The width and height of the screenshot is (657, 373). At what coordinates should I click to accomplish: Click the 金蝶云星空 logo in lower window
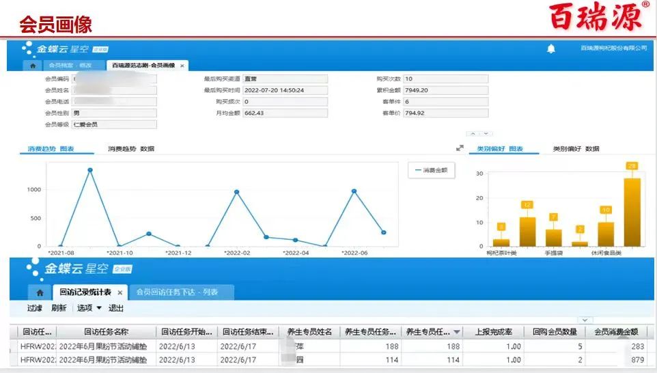click(x=79, y=268)
